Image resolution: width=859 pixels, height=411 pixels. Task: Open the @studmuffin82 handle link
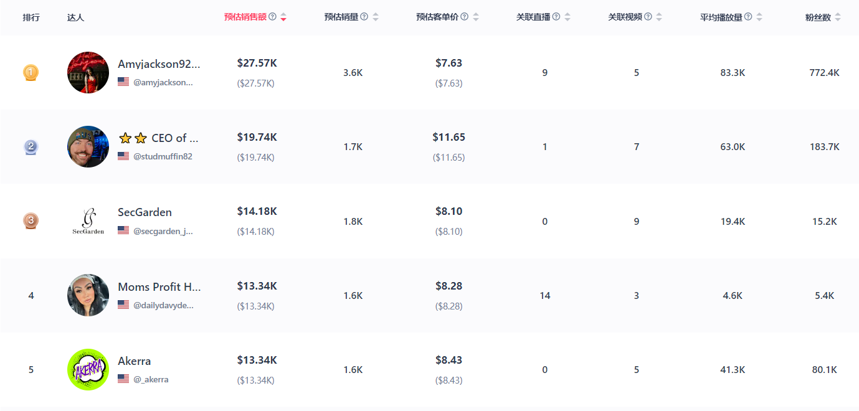[163, 156]
